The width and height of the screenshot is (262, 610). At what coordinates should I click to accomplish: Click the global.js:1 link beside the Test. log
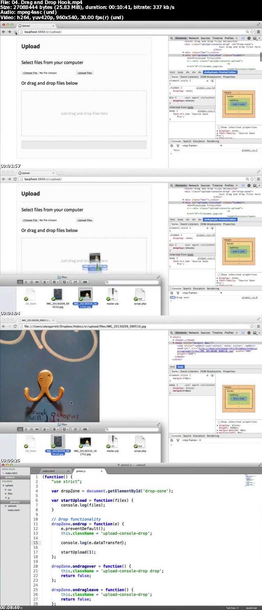[249, 150]
